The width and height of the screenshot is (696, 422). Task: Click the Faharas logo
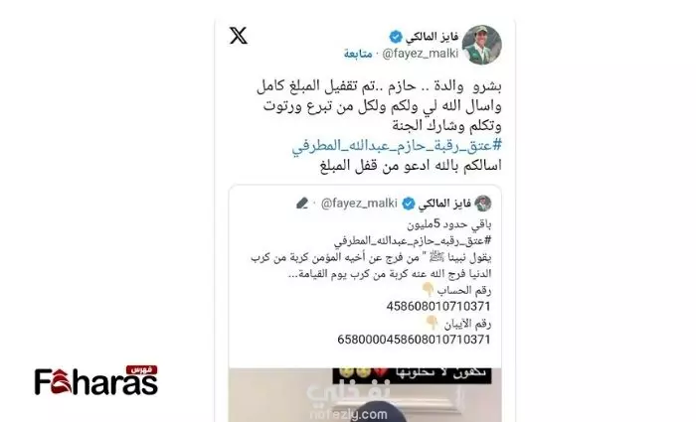pyautogui.click(x=96, y=380)
